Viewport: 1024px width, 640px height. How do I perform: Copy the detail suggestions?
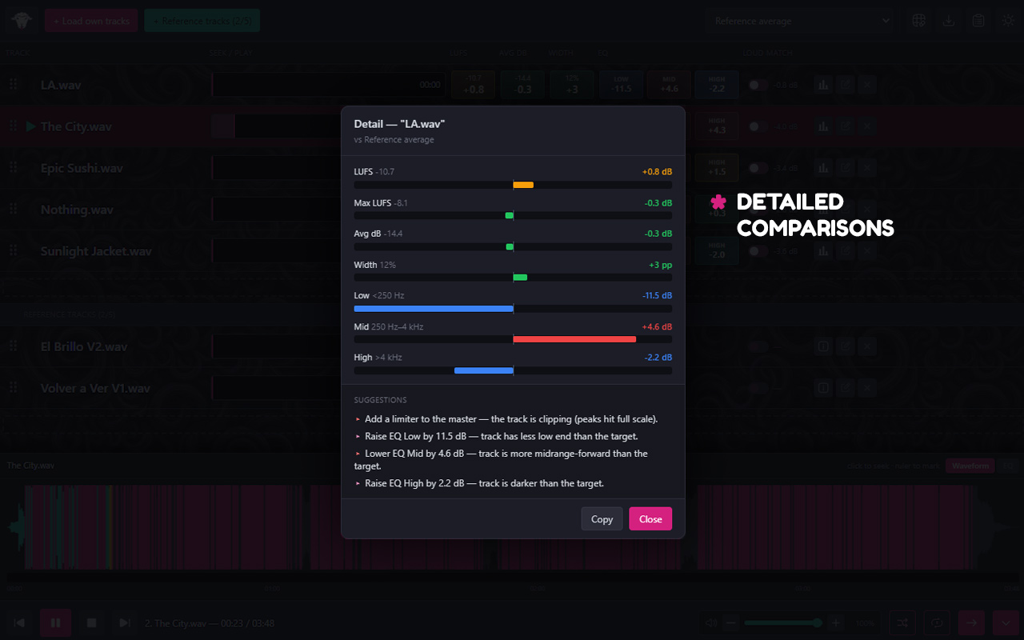(x=602, y=519)
